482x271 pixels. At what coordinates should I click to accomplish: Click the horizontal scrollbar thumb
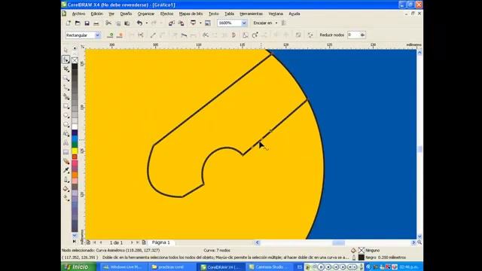tap(338, 242)
